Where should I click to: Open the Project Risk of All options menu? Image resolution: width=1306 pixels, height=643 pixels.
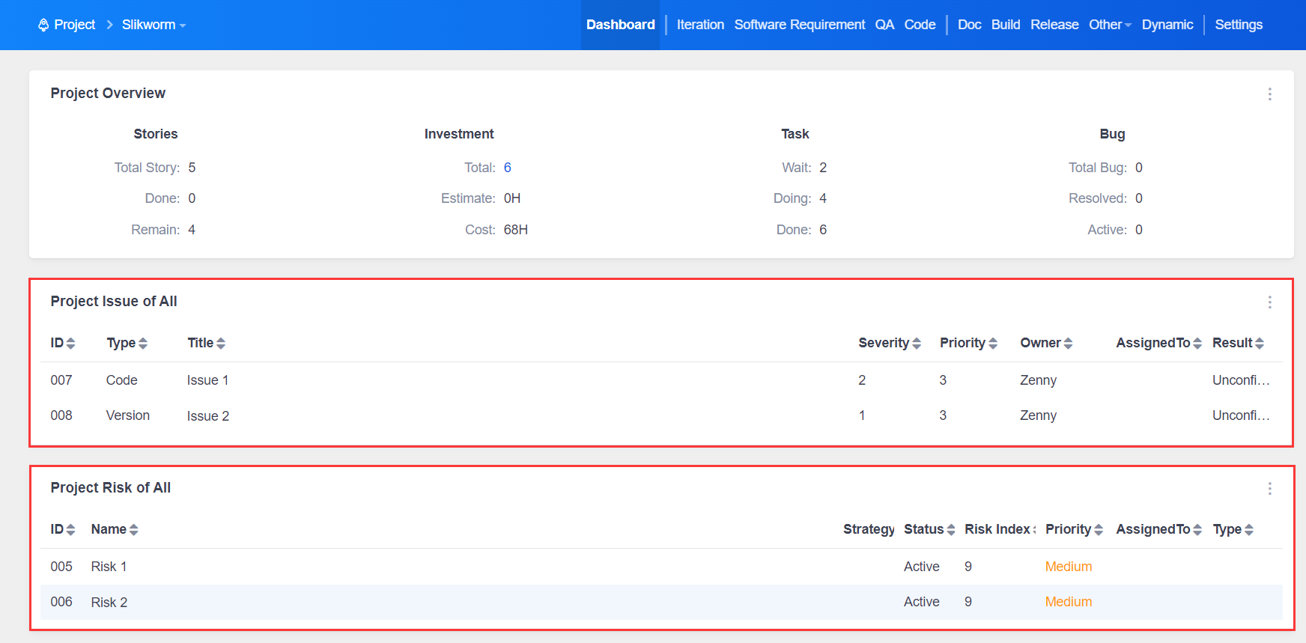1269,489
